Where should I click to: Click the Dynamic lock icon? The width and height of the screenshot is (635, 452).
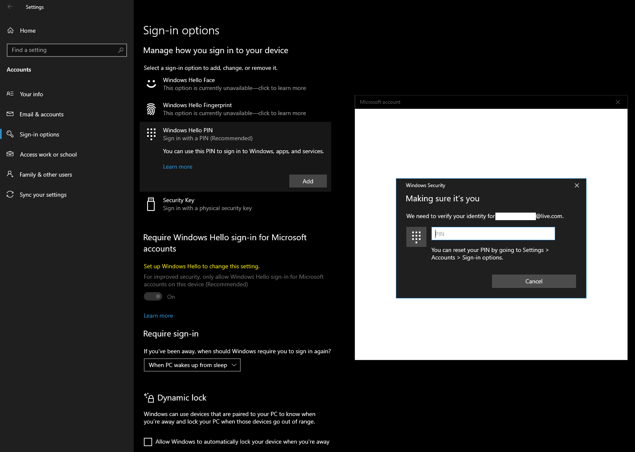pos(149,398)
